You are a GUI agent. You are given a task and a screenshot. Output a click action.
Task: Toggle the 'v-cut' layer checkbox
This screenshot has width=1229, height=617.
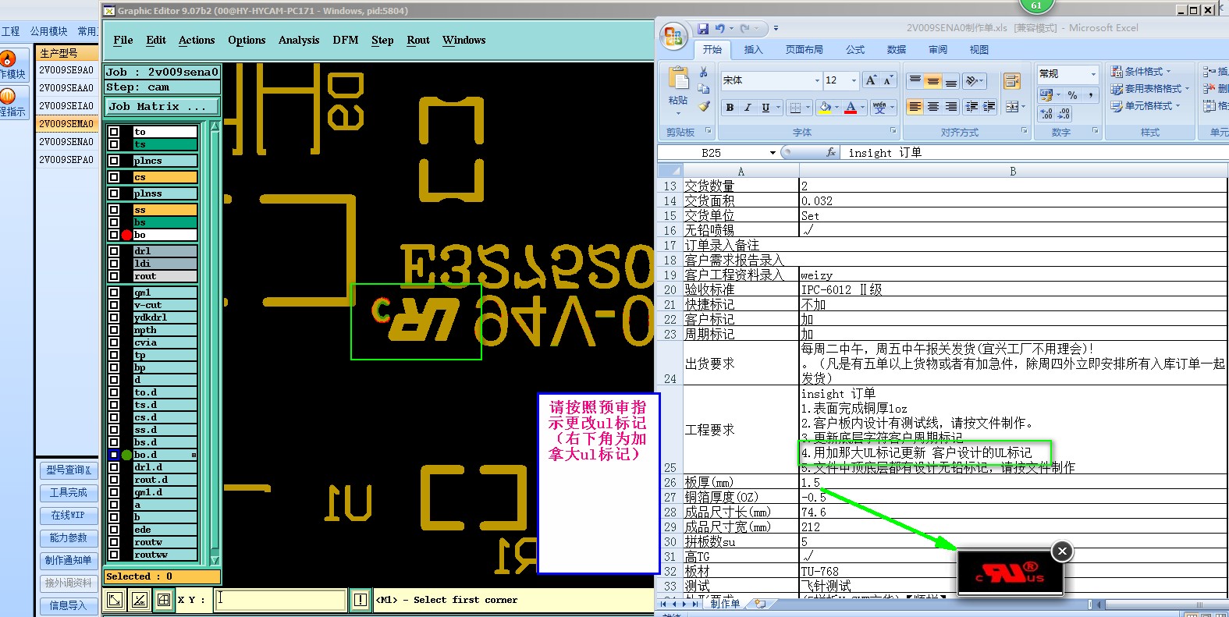pyautogui.click(x=114, y=305)
